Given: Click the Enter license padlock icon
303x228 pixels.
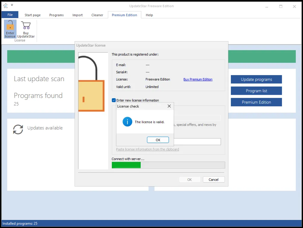Looking at the screenshot, I should click(x=10, y=25).
